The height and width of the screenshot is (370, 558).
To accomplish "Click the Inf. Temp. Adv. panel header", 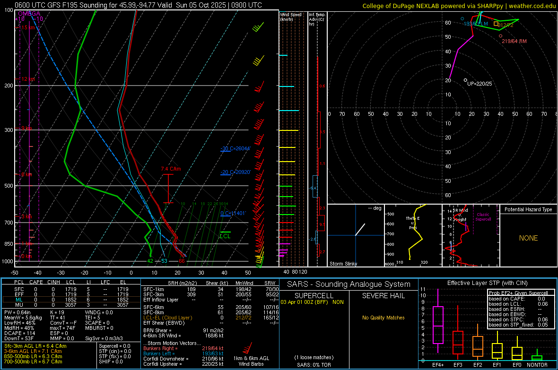I will (x=317, y=19).
